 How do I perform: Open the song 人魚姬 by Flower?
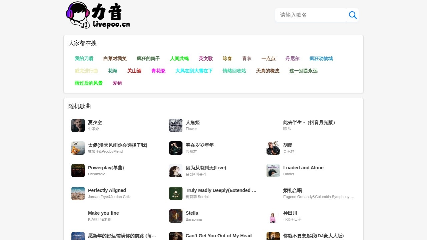[x=192, y=122]
